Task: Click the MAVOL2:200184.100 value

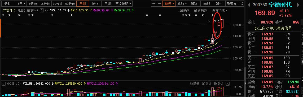Action: point(100,84)
